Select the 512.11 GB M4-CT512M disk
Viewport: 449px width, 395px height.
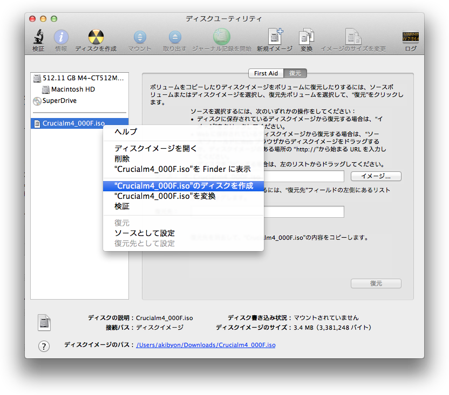[80, 78]
